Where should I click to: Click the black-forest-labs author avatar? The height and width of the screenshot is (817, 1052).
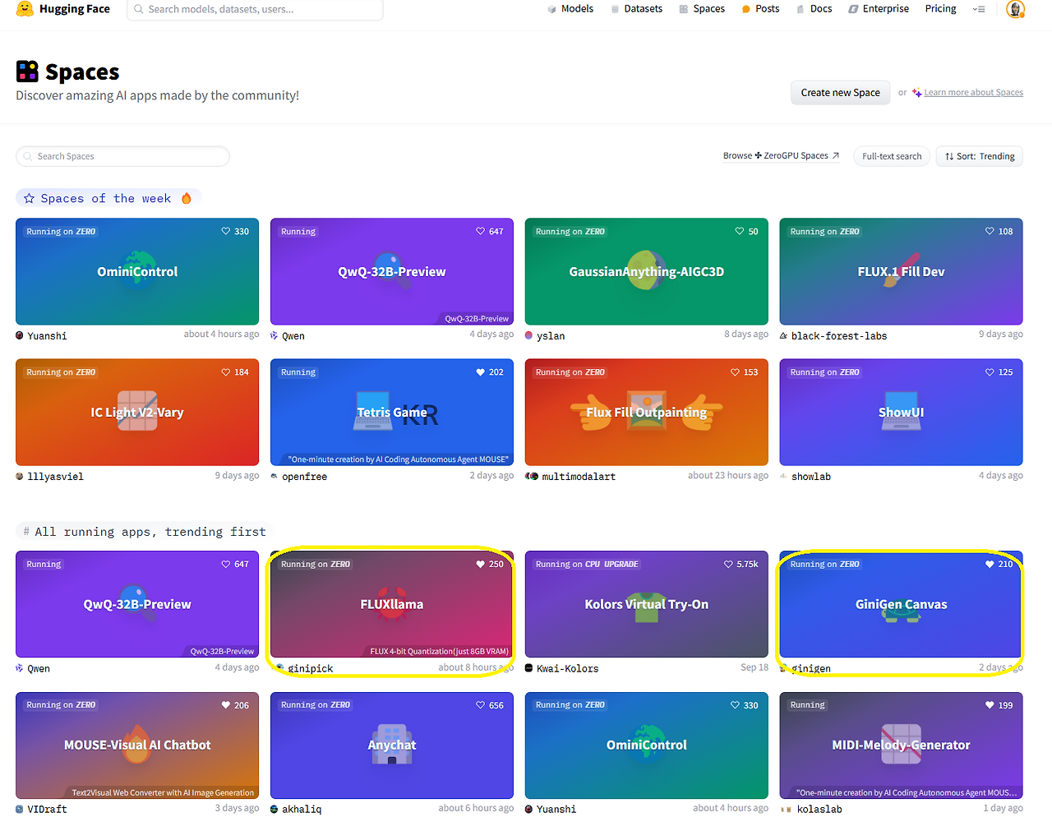pos(783,335)
